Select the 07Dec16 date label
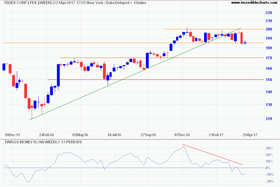The height and width of the screenshot is (187, 280). click(182, 135)
